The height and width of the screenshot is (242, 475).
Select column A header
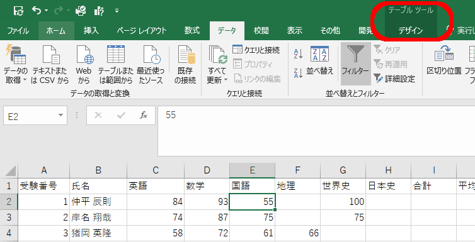point(44,170)
